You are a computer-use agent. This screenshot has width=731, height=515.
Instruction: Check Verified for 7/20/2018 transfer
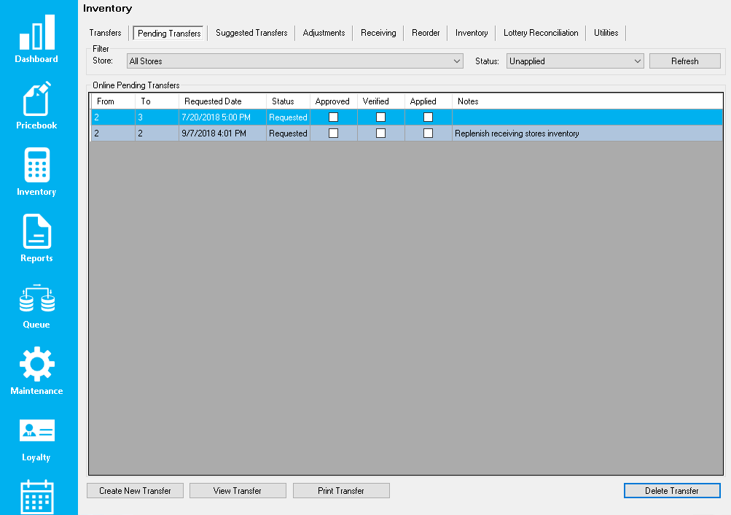click(381, 117)
